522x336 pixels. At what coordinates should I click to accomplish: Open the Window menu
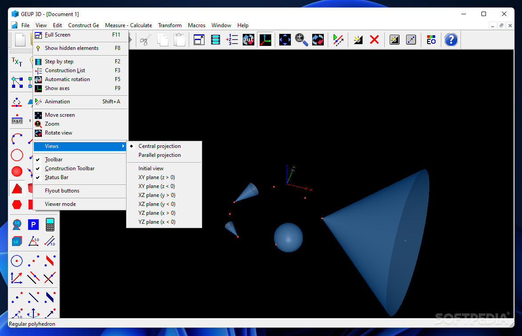click(x=221, y=25)
